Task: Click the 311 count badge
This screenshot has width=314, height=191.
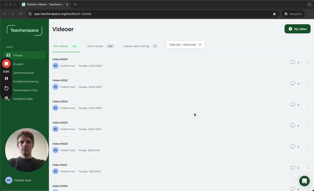Action: point(74,46)
